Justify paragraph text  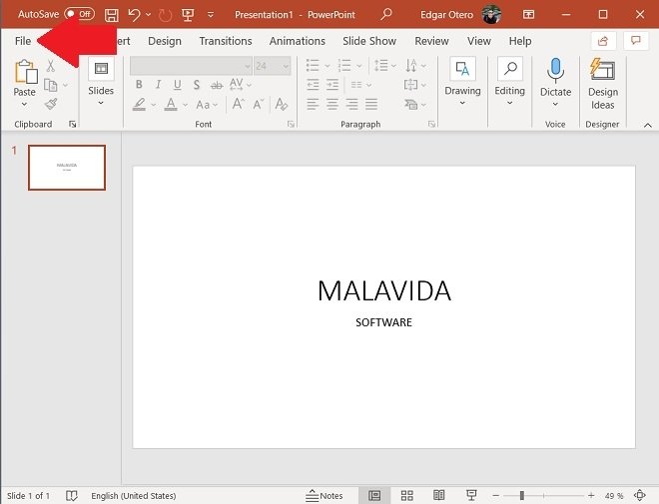click(371, 104)
